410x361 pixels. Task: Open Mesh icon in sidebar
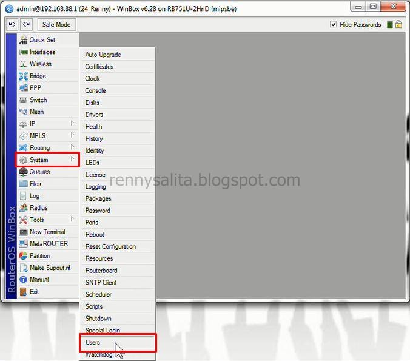(23, 112)
